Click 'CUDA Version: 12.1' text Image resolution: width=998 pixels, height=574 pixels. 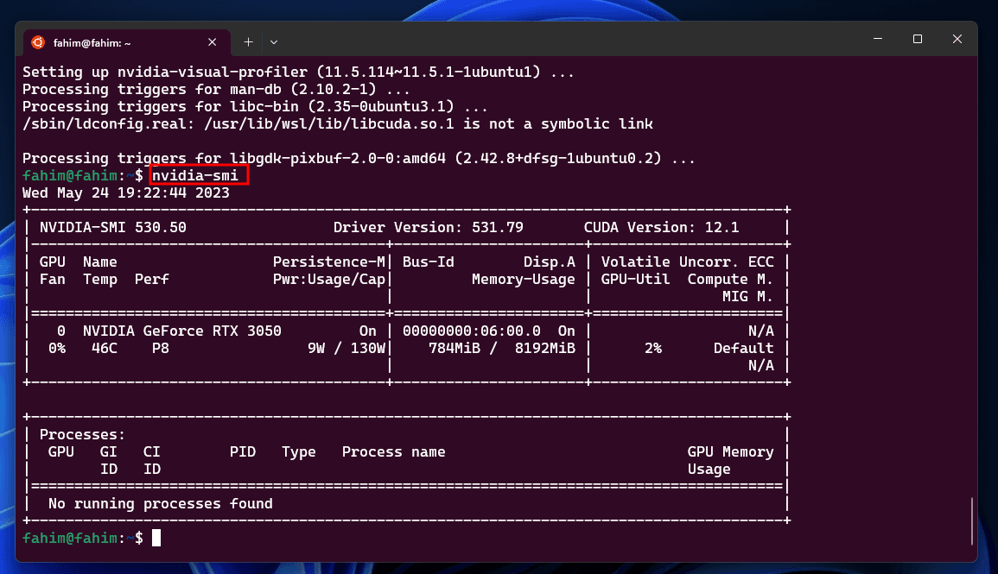tap(661, 228)
